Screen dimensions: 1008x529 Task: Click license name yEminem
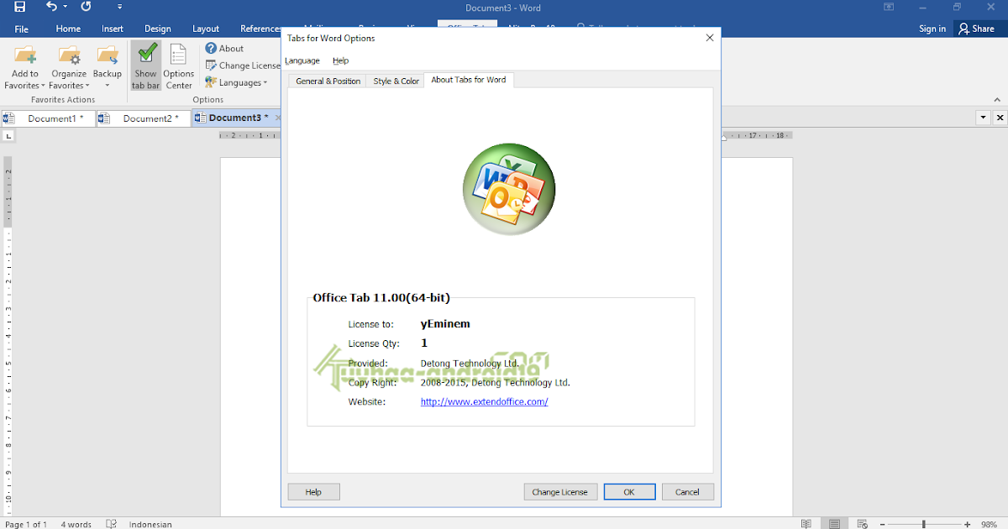click(445, 323)
